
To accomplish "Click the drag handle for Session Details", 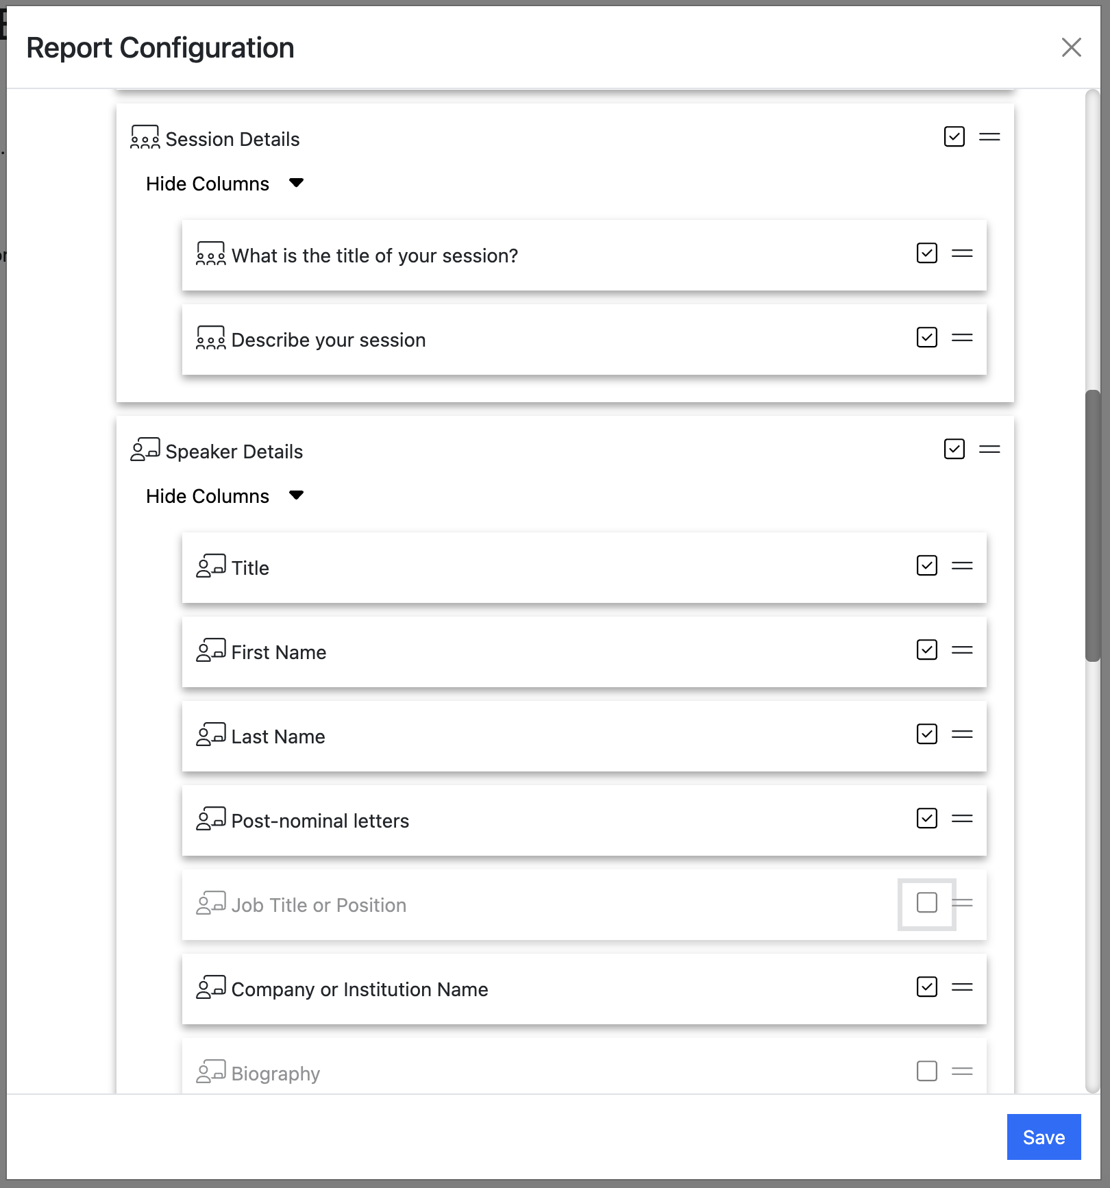I will 989,137.
